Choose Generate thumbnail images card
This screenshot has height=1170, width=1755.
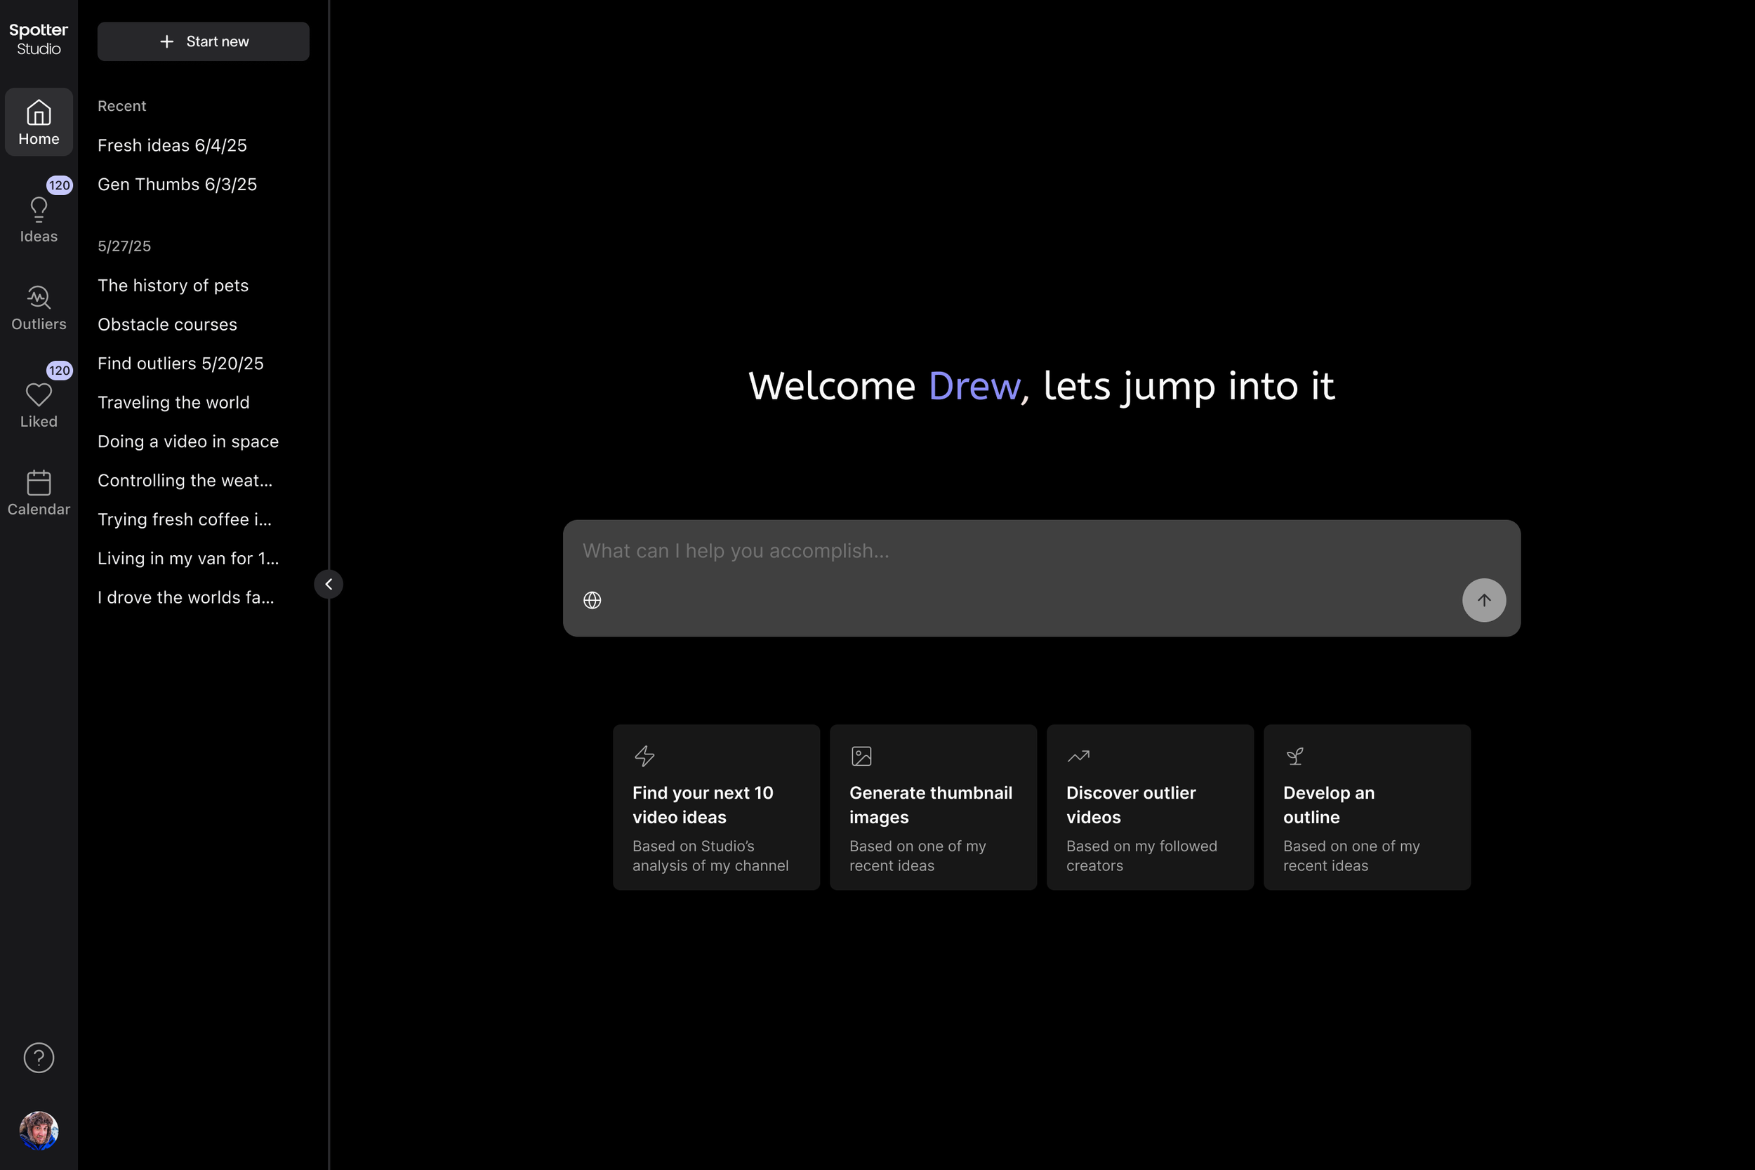point(933,806)
